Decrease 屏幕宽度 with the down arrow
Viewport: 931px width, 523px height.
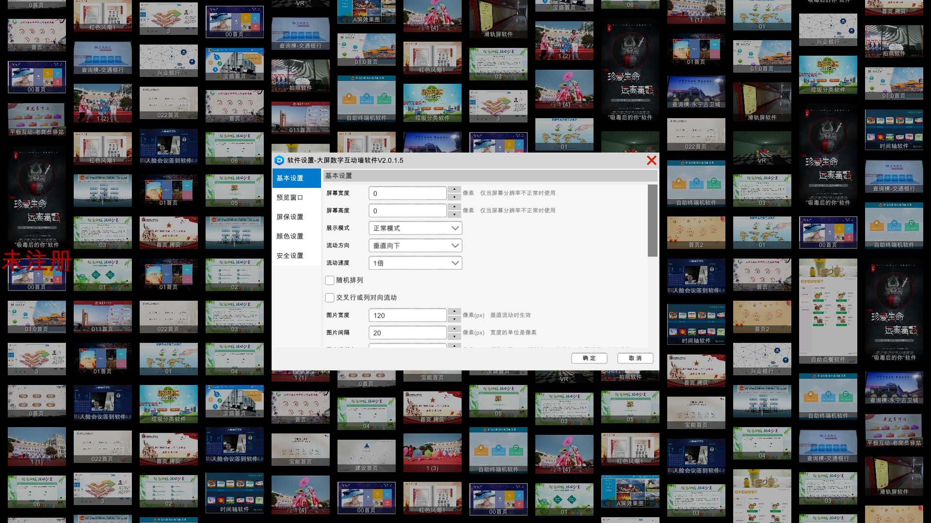coord(454,197)
